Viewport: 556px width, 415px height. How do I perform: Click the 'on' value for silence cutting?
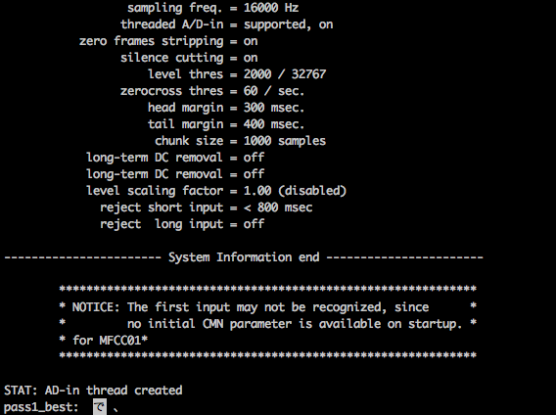251,58
